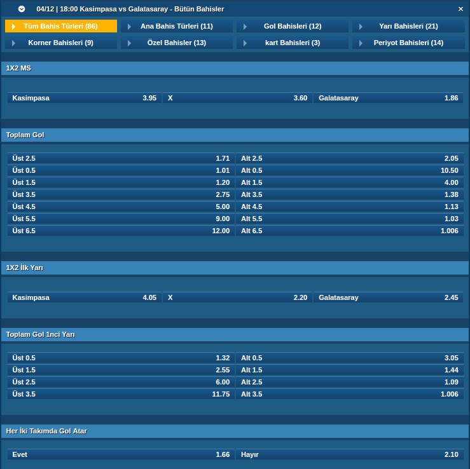Image resolution: width=470 pixels, height=469 pixels.
Task: Open the Özel Bahisler (13) tab
Action: point(177,43)
